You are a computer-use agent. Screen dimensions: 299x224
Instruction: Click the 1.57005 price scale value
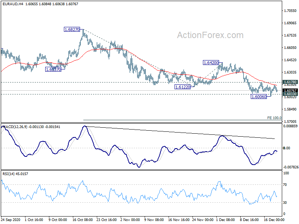click(290, 121)
